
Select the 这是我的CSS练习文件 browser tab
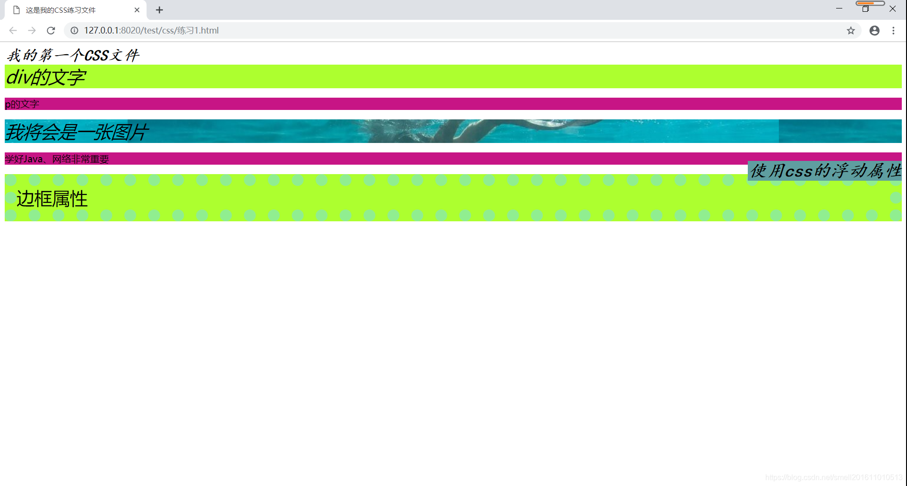pos(76,10)
